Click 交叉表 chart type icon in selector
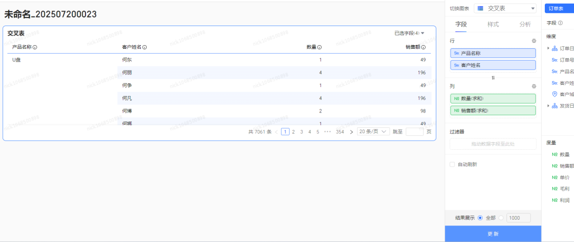The width and height of the screenshot is (574, 242). [480, 8]
